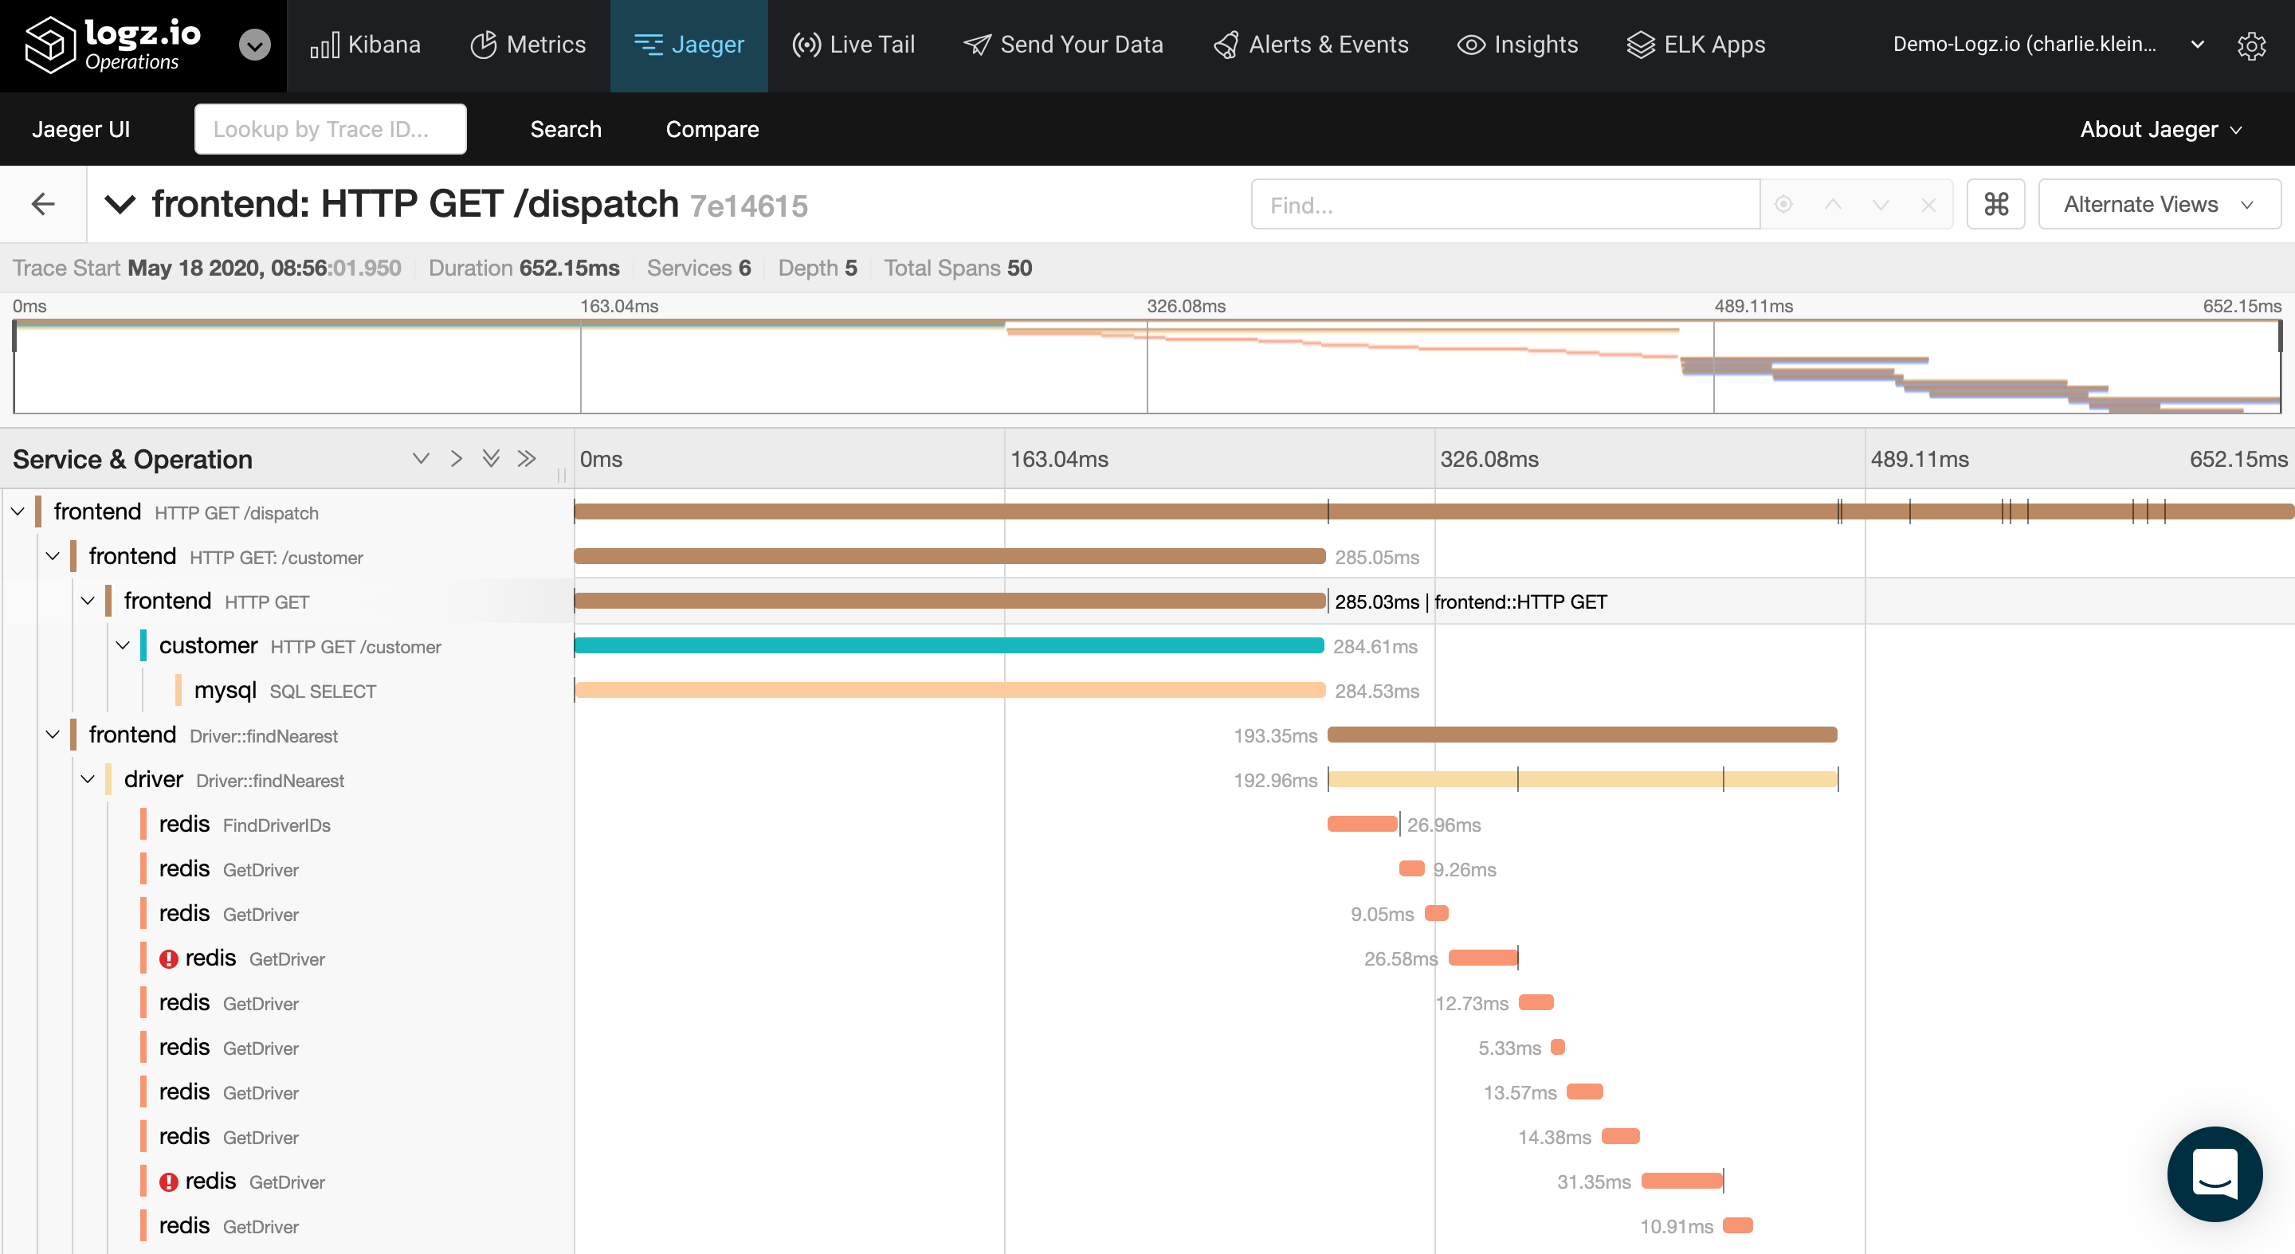Click the logz.io Operations logo
This screenshot has width=2295, height=1254.
tap(113, 45)
